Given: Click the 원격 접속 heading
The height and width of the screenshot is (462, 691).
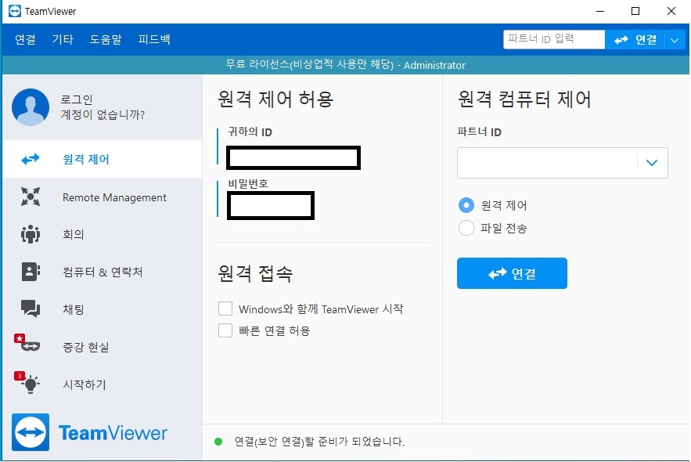Looking at the screenshot, I should pos(255,273).
